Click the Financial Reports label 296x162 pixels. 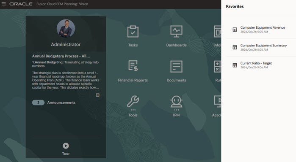133,80
